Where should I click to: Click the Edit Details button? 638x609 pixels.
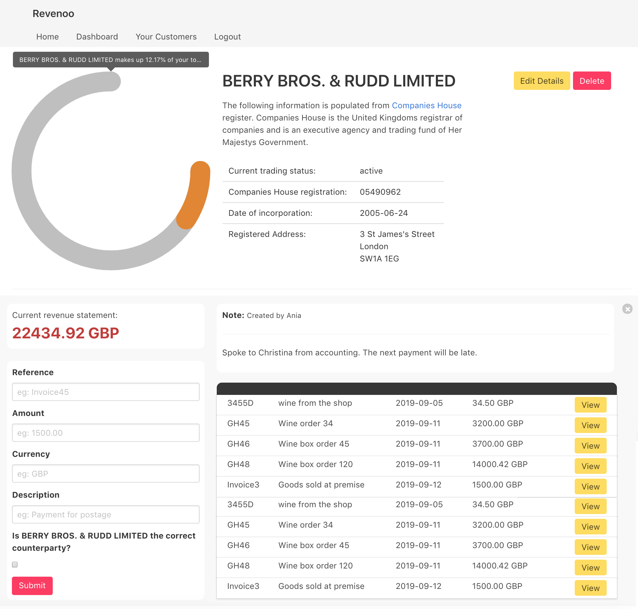tap(542, 81)
